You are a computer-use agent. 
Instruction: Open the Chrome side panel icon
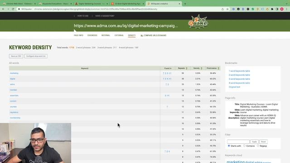pos(277,9)
